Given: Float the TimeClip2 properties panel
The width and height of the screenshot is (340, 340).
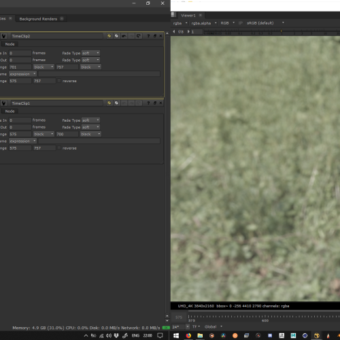Looking at the screenshot, I should pyautogui.click(x=155, y=36).
